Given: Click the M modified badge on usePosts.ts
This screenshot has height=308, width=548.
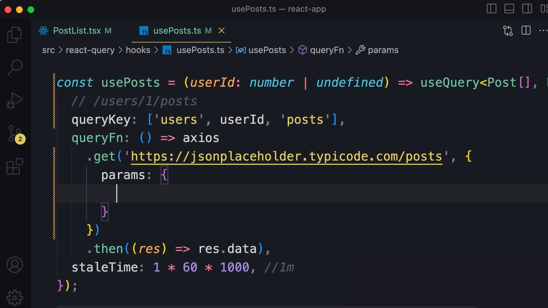Looking at the screenshot, I should click(208, 31).
